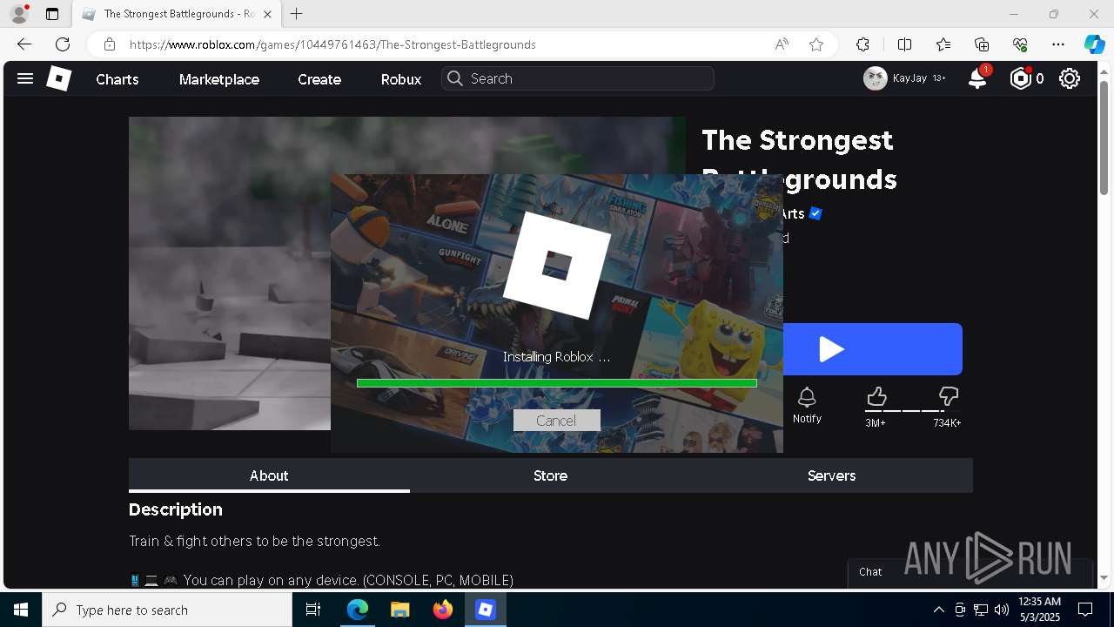Click the 734K+ dislikes count
This screenshot has width=1114, height=627.
click(x=947, y=423)
